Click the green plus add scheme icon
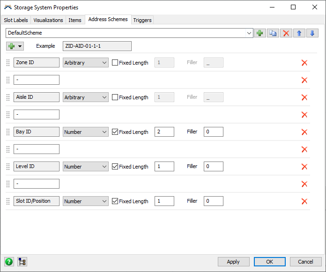This screenshot has height=272, width=326. coord(260,33)
